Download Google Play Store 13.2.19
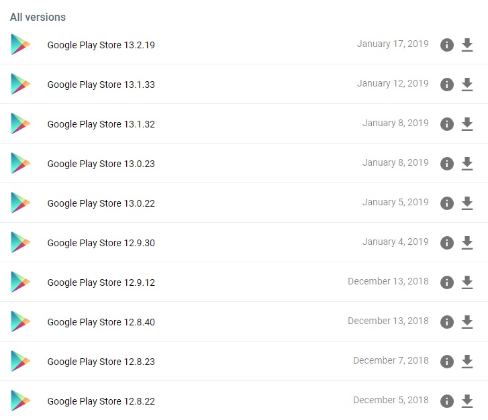488x420 pixels. (467, 45)
